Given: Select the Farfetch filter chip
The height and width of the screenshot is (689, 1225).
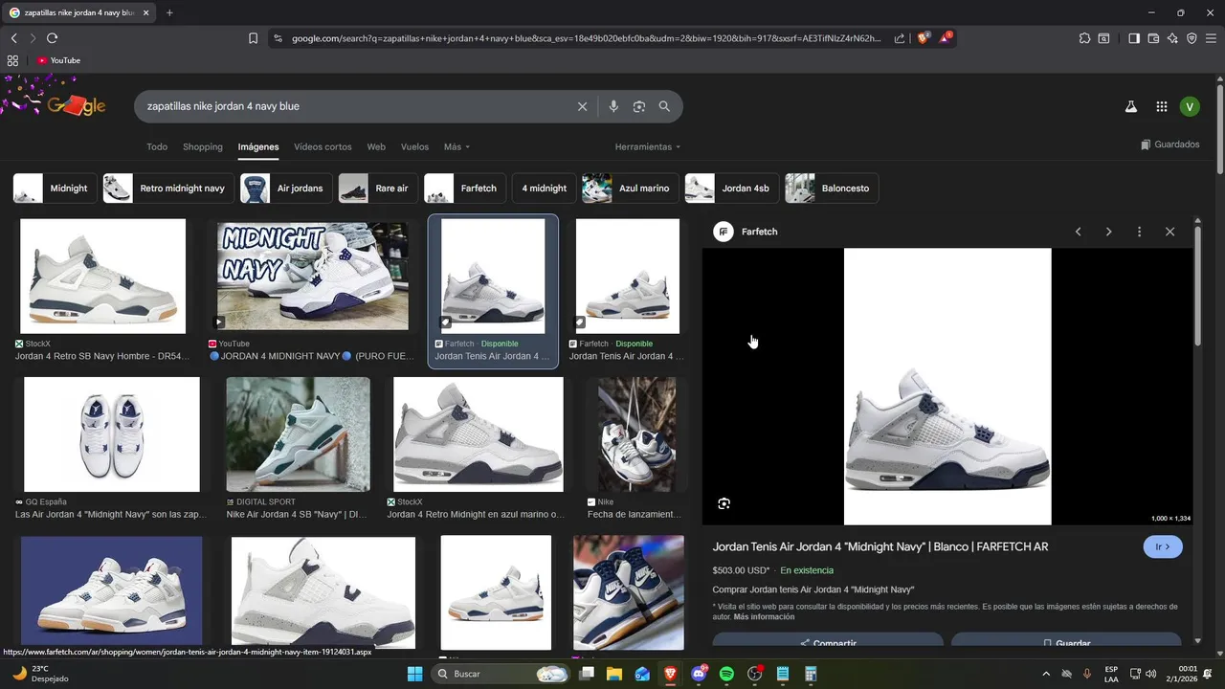Looking at the screenshot, I should [465, 189].
